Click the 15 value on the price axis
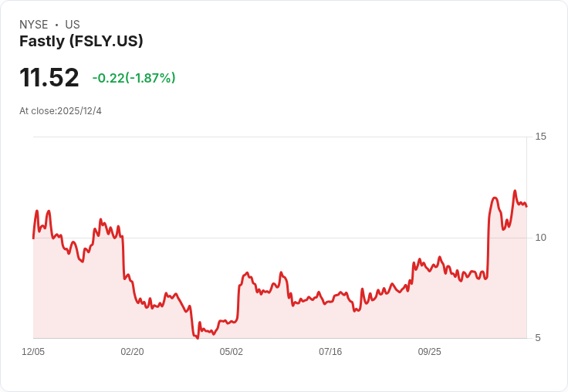Viewport: 568px width, 392px height. (x=540, y=137)
